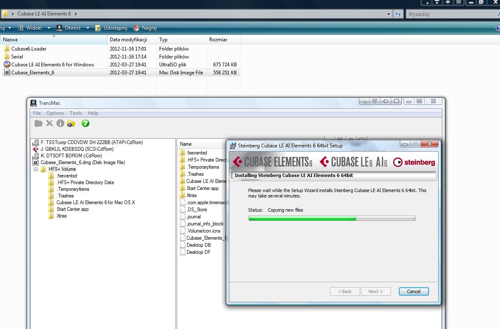Click Nagraj burn button in Explorer
Image resolution: width=500 pixels, height=329 pixels.
[x=145, y=28]
